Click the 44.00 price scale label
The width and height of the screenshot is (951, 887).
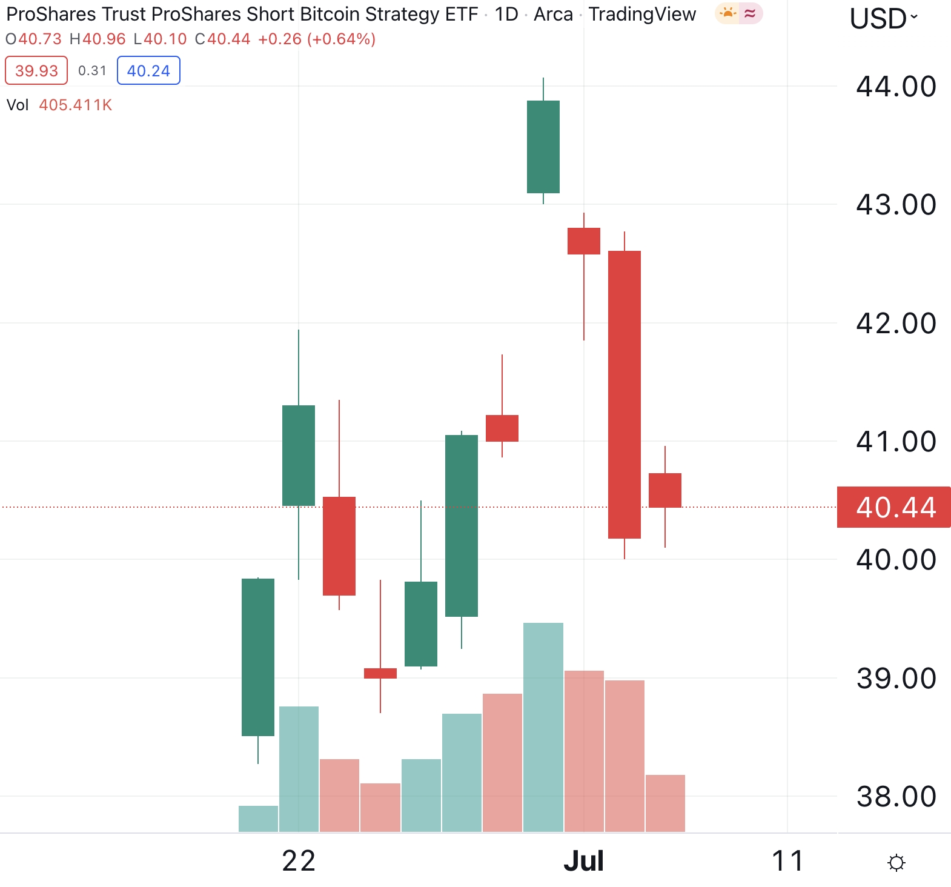coord(896,87)
